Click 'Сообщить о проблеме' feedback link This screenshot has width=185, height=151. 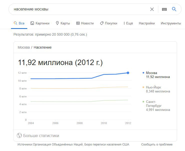(x=157, y=145)
